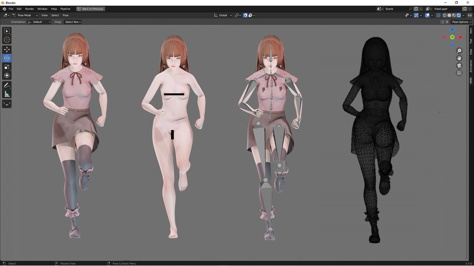Open the Item sidebar tab

(471, 31)
